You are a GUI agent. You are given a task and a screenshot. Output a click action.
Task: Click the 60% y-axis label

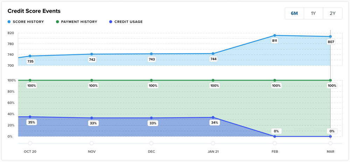click(11, 103)
